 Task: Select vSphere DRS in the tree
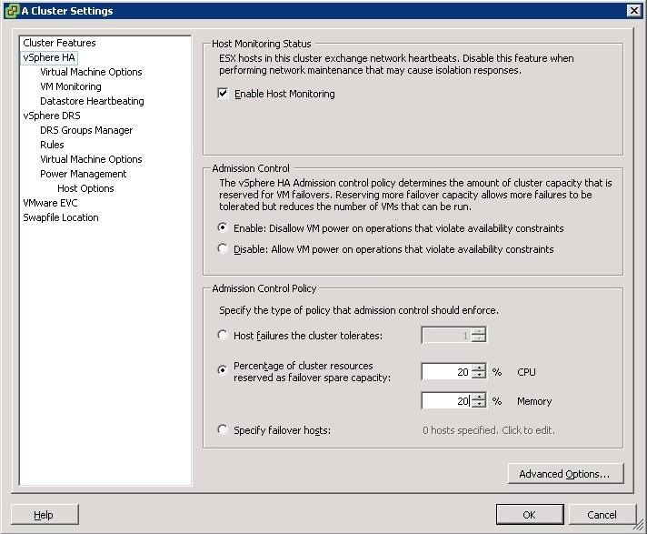[52, 116]
